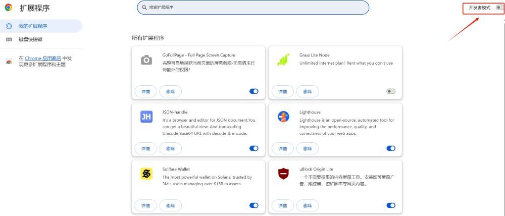This screenshot has height=216, width=505.
Task: Click the Solflare Wallet yellow icon
Action: (146, 174)
